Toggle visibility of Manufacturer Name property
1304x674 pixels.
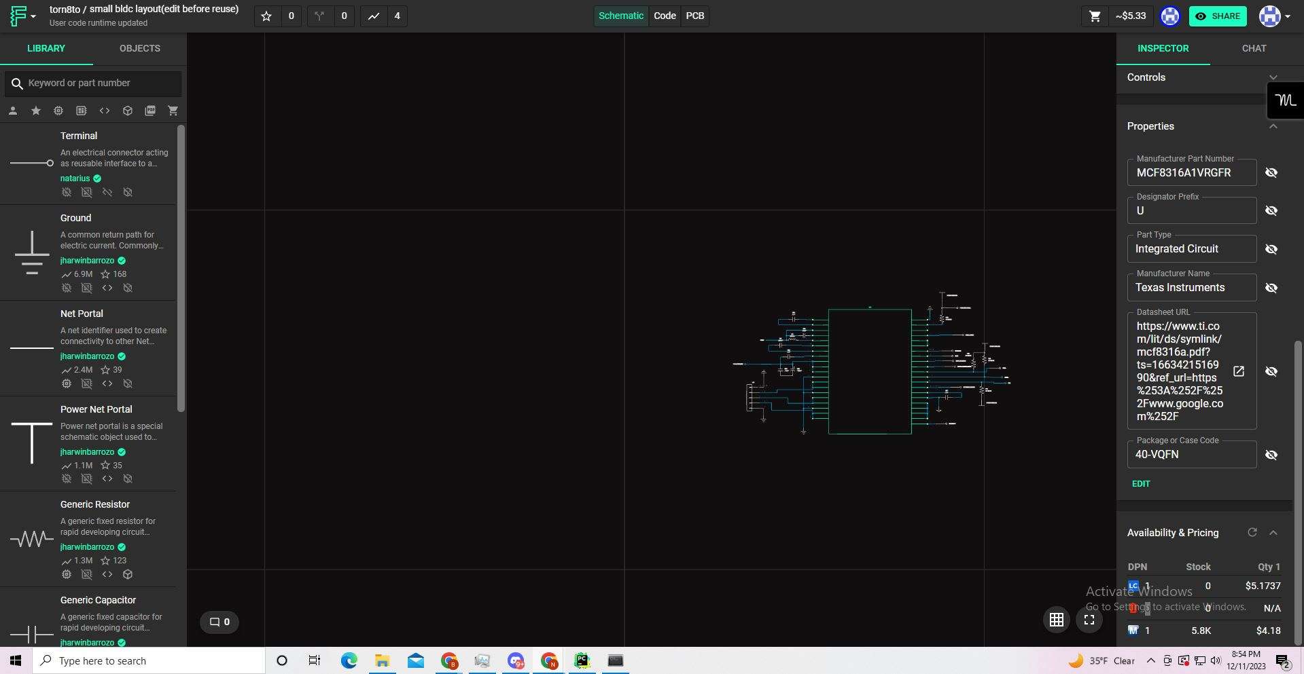pyautogui.click(x=1271, y=288)
